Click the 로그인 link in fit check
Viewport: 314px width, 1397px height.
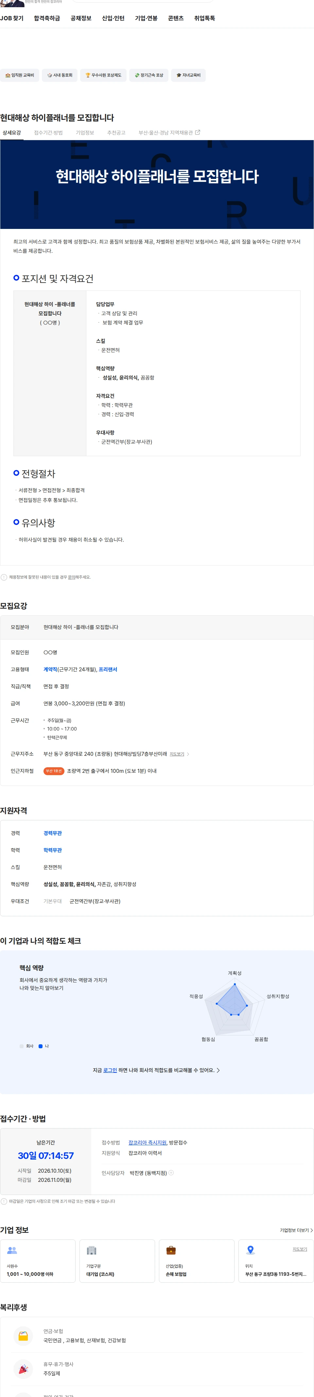pos(110,1070)
